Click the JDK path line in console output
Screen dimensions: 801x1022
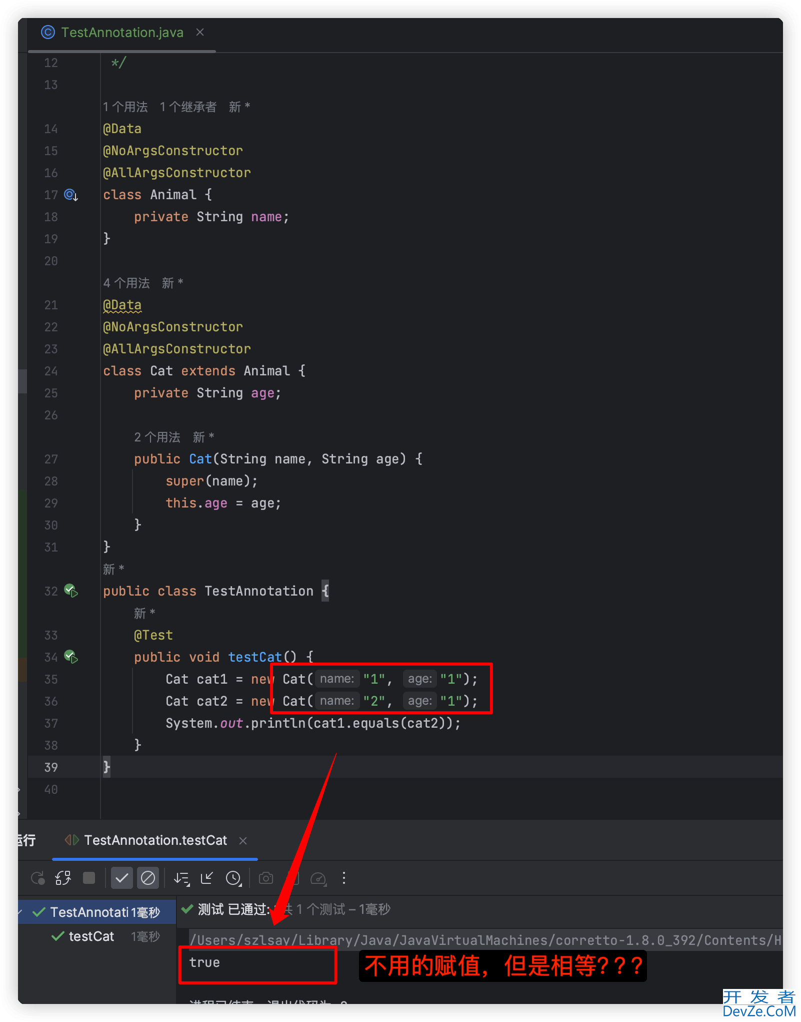coord(485,940)
